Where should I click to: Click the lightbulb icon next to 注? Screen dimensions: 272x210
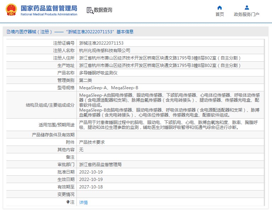pyautogui.click(x=68, y=202)
